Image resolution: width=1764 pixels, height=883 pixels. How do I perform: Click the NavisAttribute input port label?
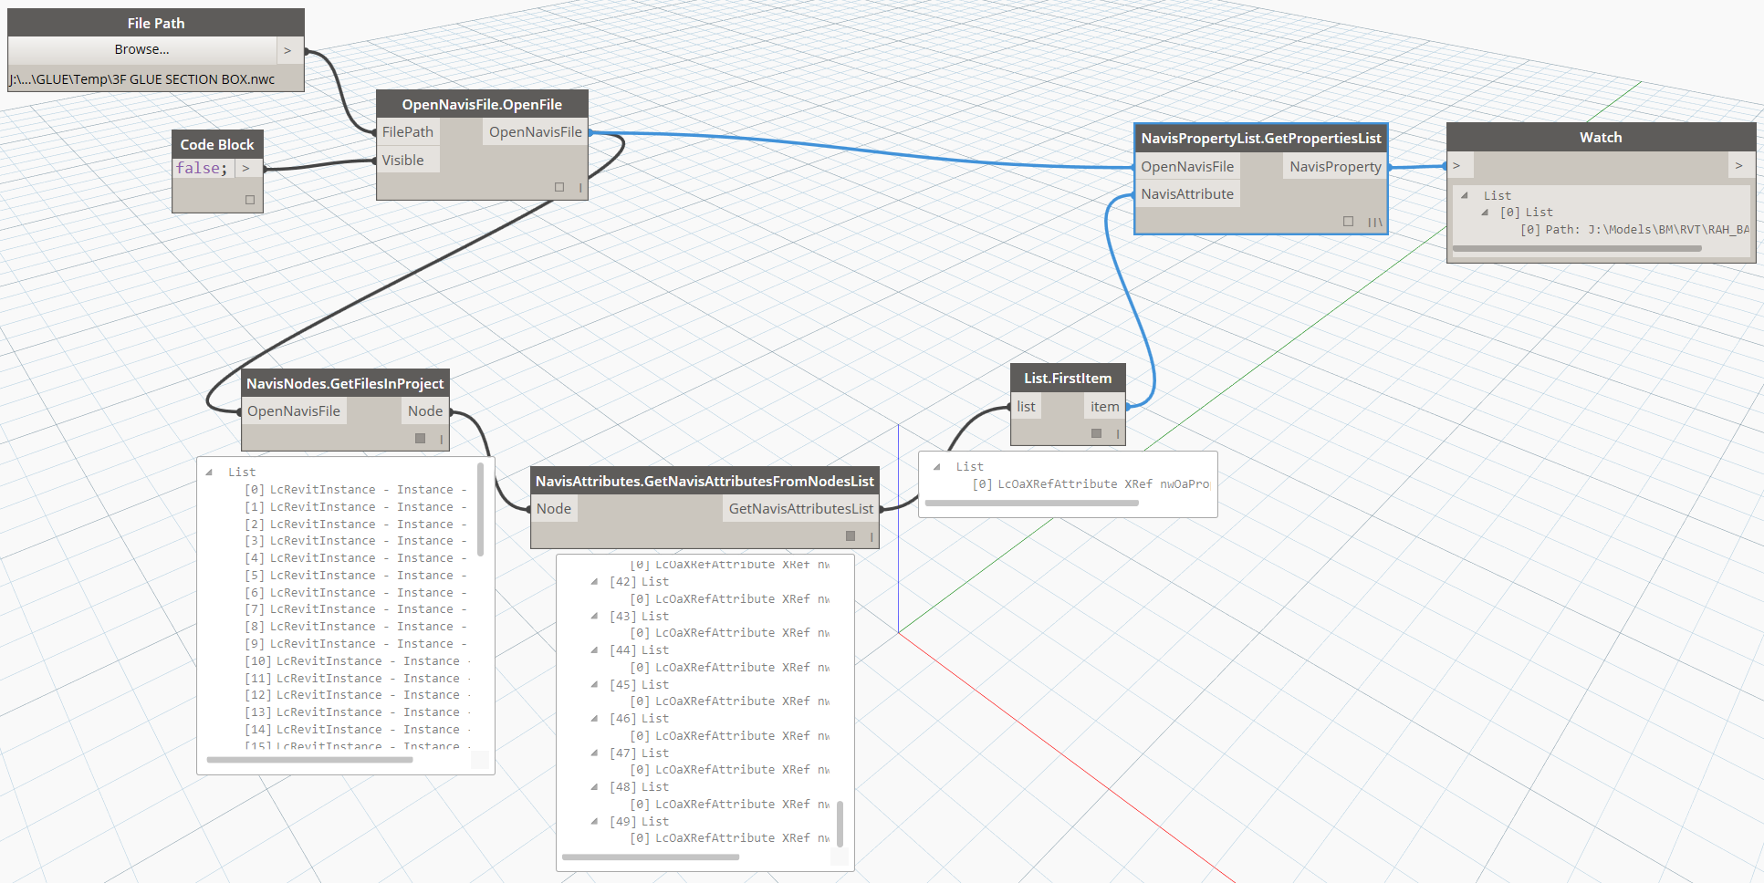point(1186,194)
